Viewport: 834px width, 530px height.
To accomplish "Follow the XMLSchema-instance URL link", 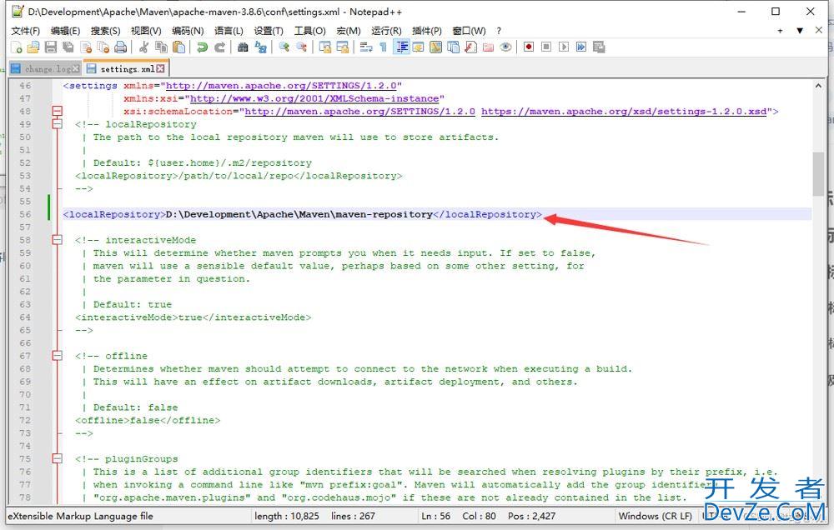I will click(x=314, y=98).
